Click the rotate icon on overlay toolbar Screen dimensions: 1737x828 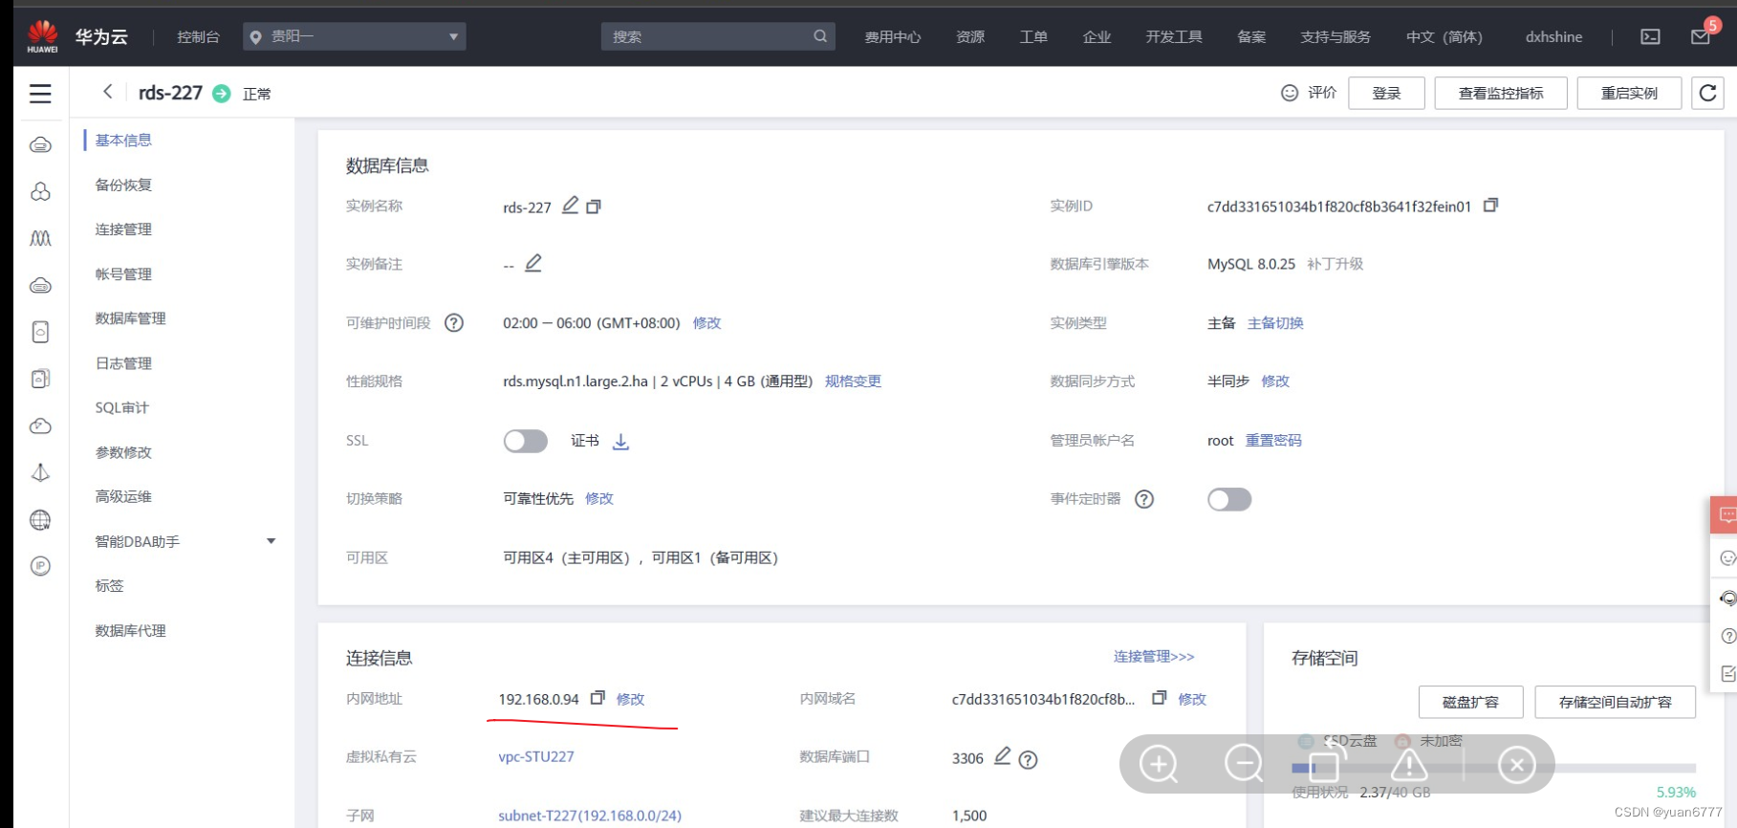[1327, 762]
